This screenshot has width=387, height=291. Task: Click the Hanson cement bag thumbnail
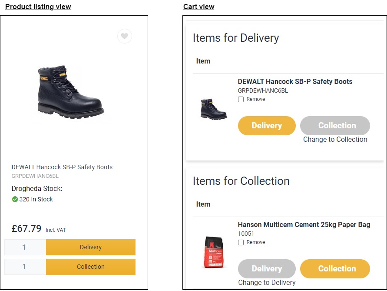click(x=213, y=252)
